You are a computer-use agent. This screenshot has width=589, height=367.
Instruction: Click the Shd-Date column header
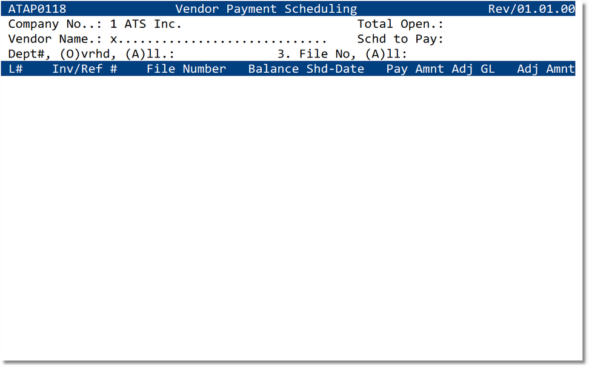coord(336,68)
